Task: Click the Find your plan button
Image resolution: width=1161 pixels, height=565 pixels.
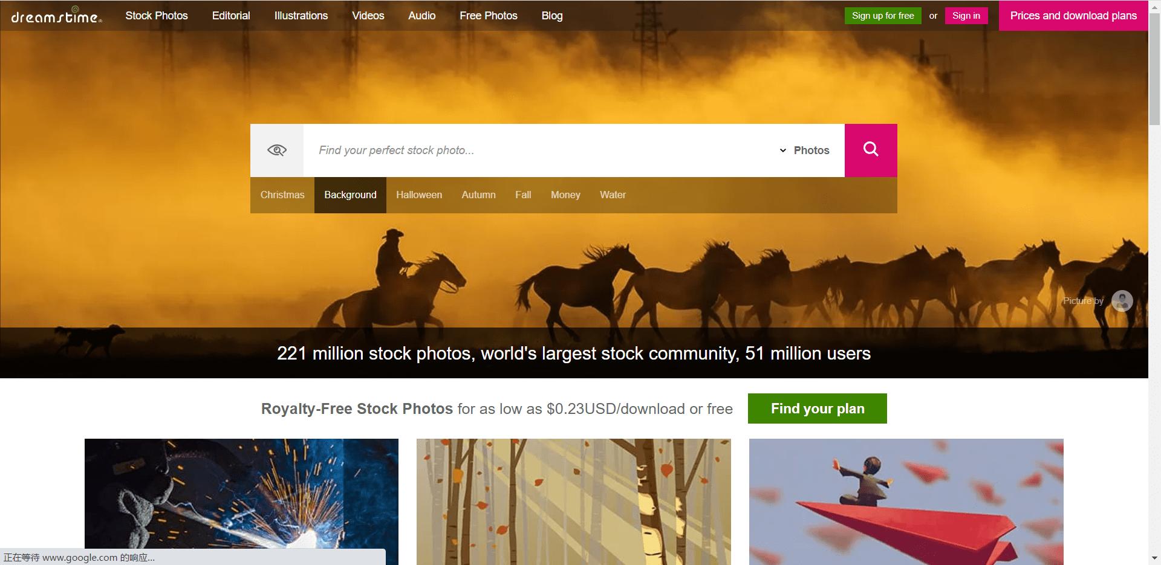Action: tap(818, 408)
